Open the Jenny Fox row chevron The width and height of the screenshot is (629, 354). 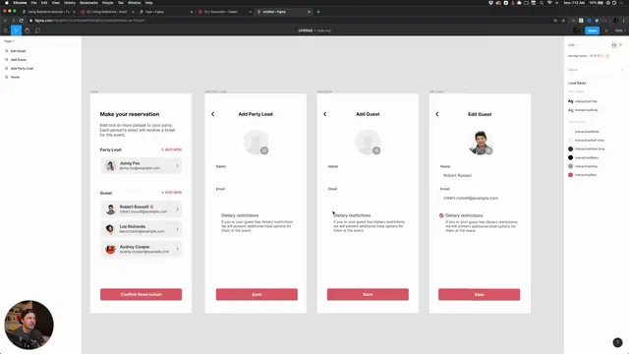pos(177,166)
